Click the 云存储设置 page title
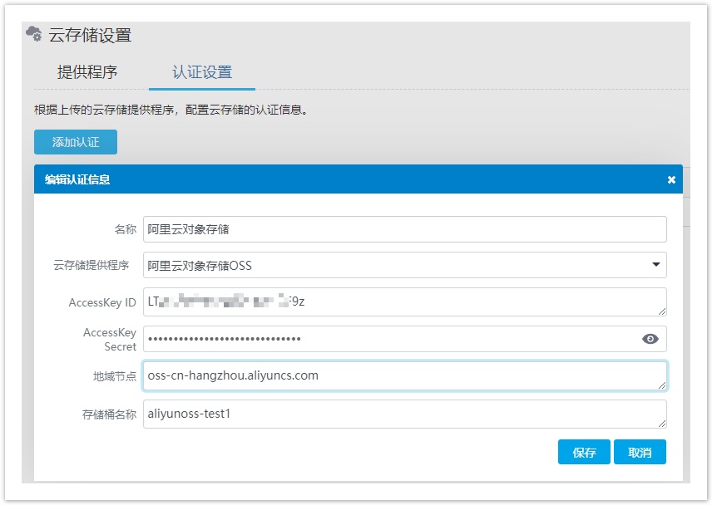The image size is (712, 505). coord(90,35)
